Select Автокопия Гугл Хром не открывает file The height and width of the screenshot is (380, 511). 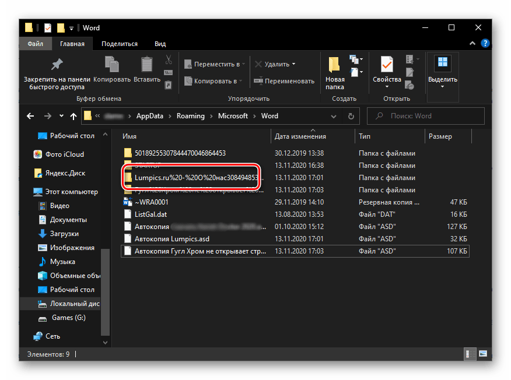[x=295, y=251]
